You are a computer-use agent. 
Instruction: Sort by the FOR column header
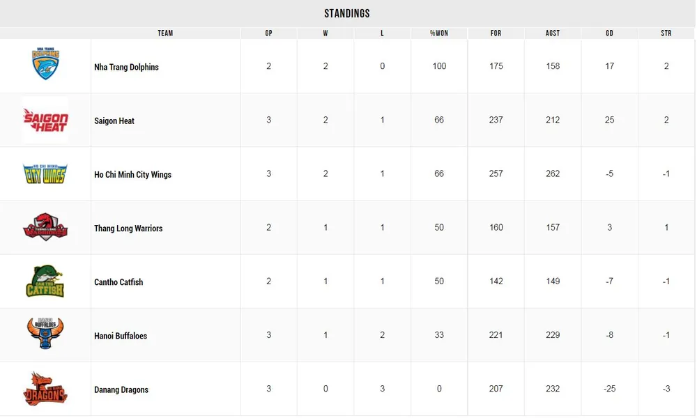[x=496, y=33]
